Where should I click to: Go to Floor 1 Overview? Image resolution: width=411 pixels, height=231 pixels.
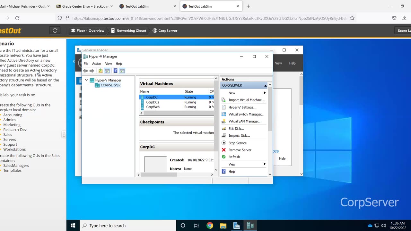(88, 30)
